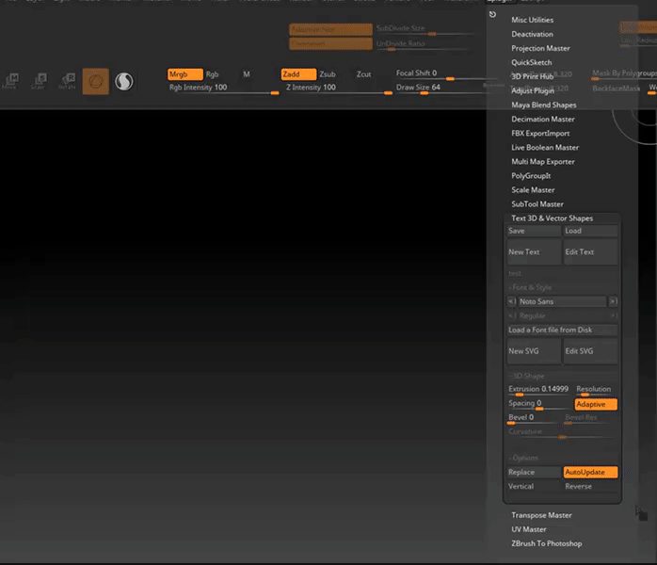Image resolution: width=657 pixels, height=565 pixels.
Task: Click the Z Intensity slider
Action: (339, 89)
